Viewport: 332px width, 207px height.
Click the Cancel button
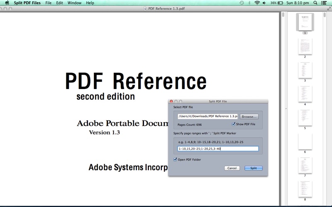tap(232, 168)
